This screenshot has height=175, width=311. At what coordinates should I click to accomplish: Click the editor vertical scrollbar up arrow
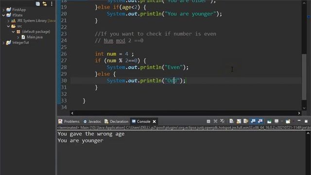pos(304,3)
